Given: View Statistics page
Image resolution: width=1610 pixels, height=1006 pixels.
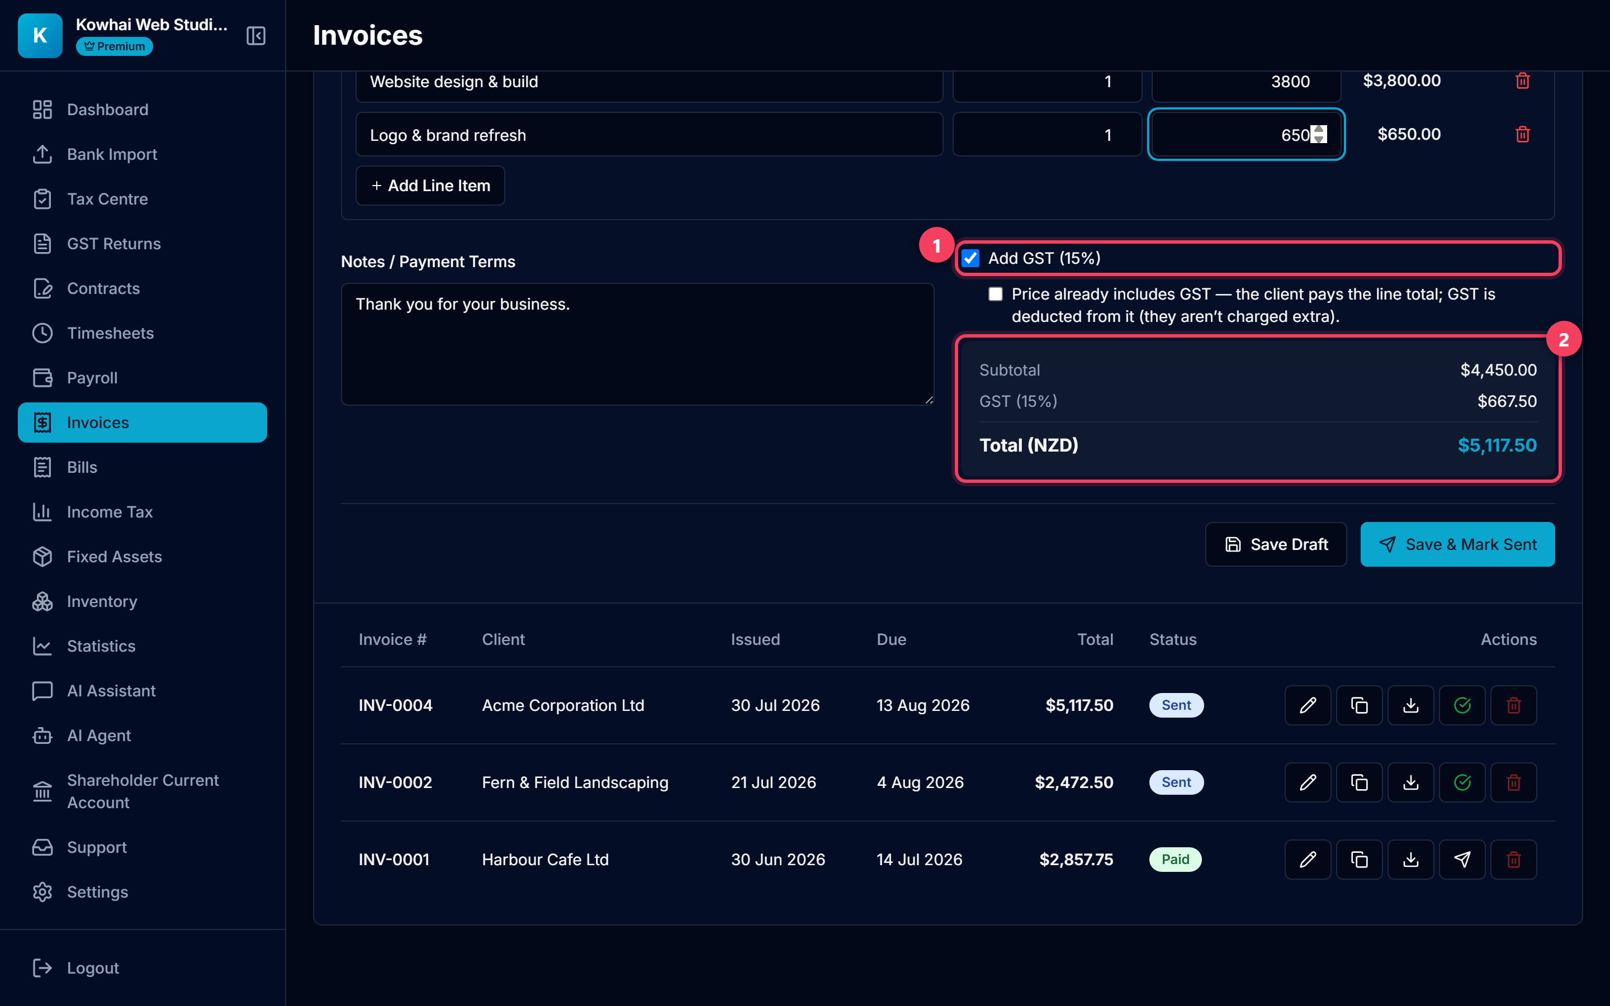Looking at the screenshot, I should point(143,646).
